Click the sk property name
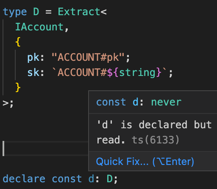 (33, 72)
